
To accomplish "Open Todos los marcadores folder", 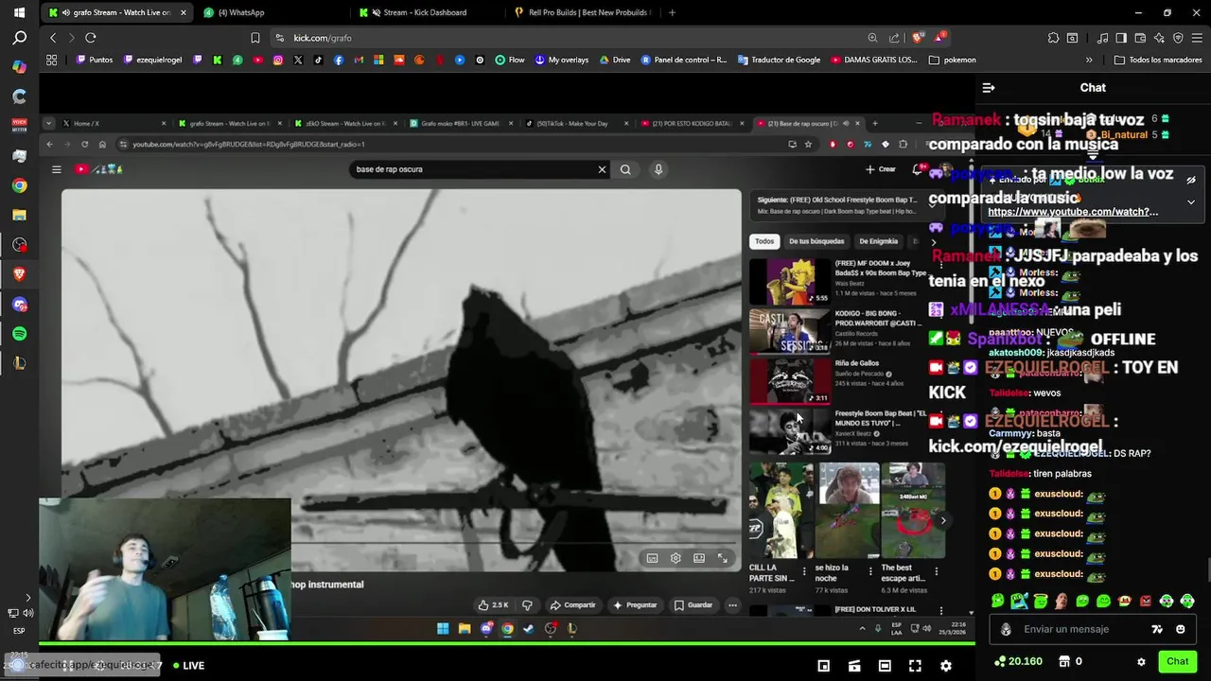I will 1158,60.
